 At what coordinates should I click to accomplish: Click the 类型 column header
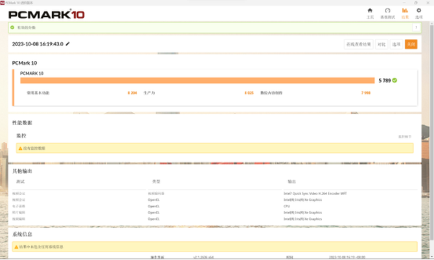[156, 182]
